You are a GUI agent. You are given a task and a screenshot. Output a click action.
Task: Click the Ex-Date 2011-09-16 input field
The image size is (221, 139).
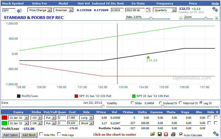tap(135, 10)
